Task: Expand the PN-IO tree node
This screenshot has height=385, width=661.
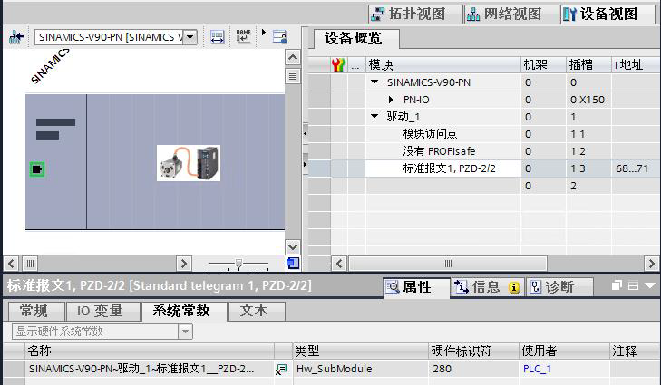Action: coord(391,100)
